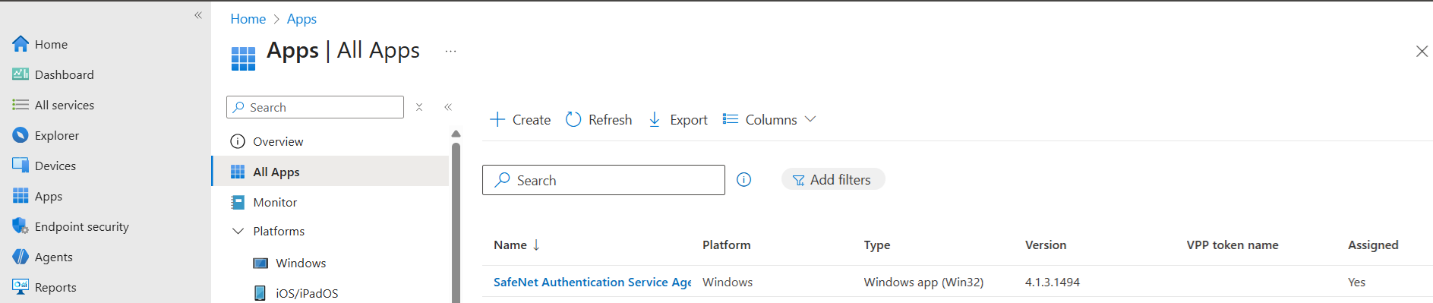
Task: Click the Home breadcrumb link
Action: pos(248,19)
